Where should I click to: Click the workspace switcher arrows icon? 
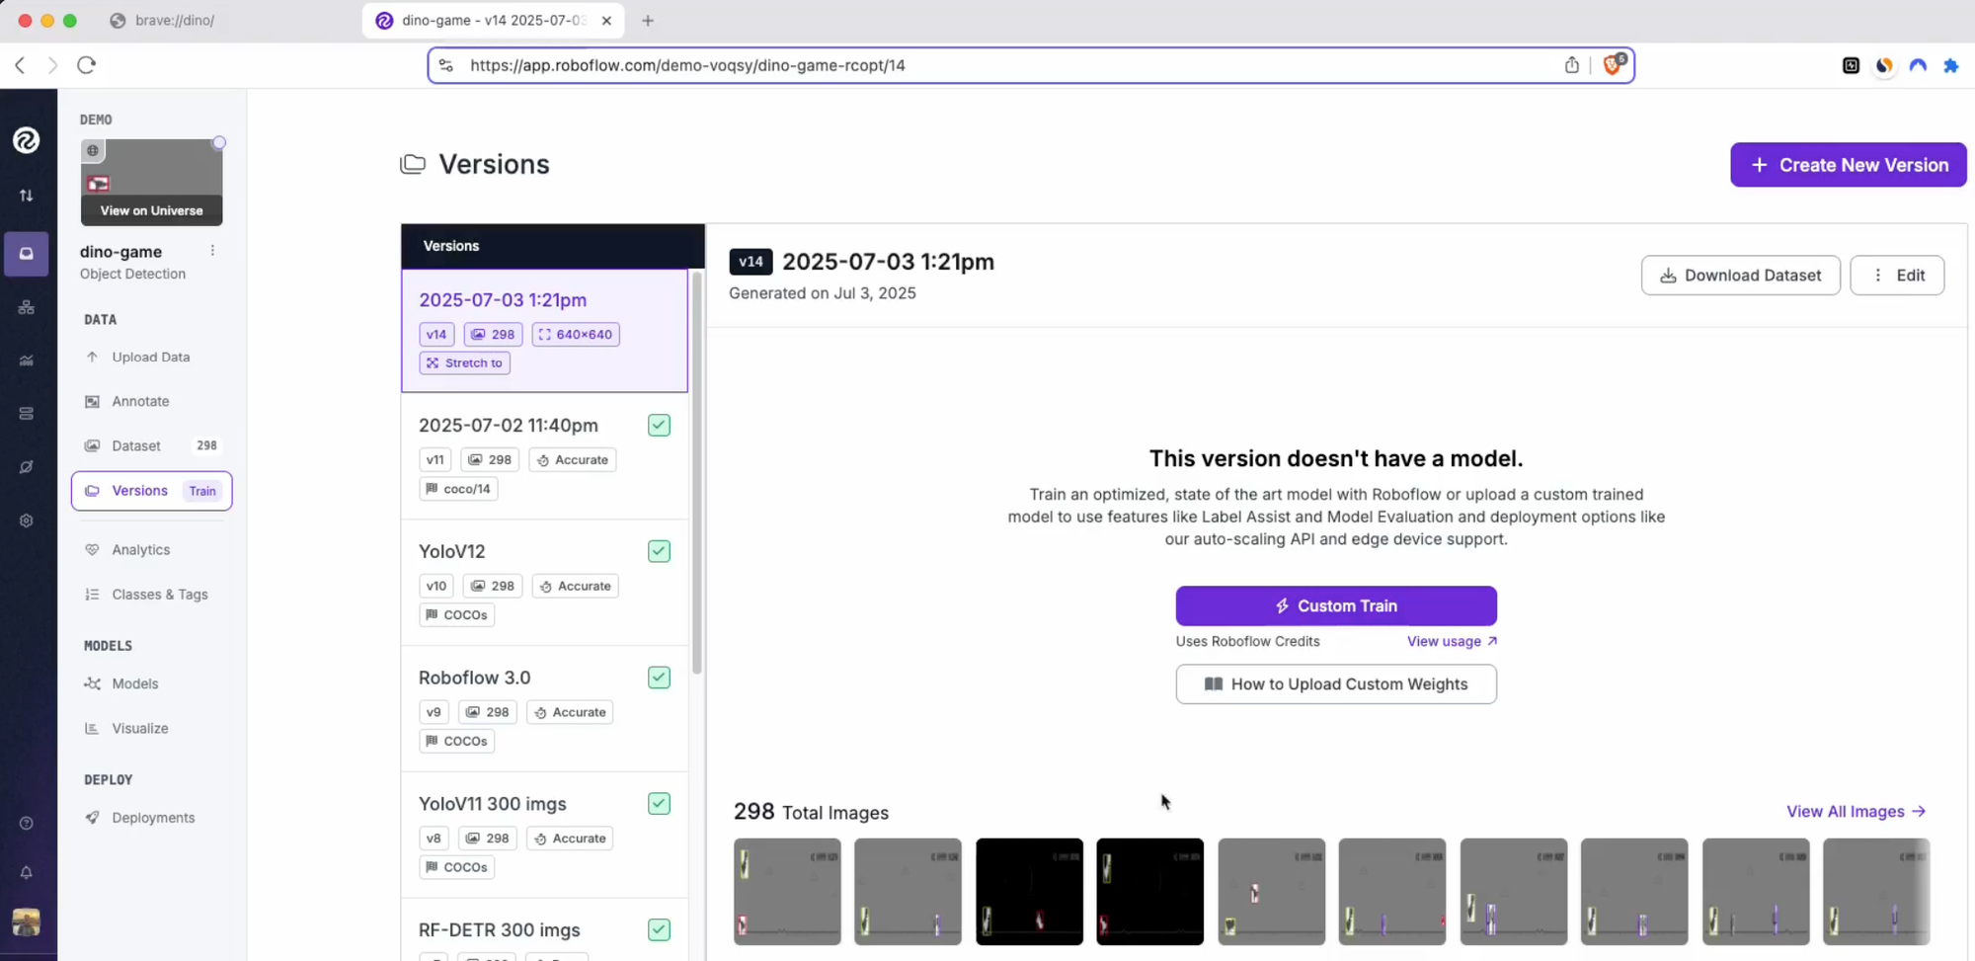[x=27, y=196]
